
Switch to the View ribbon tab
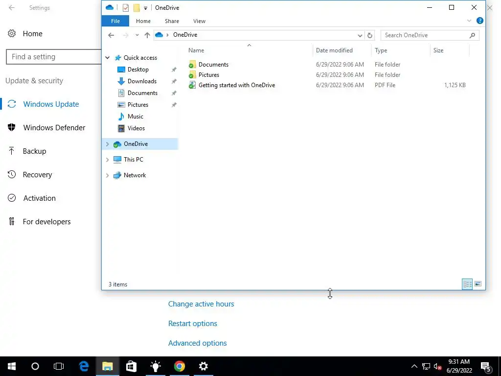click(200, 21)
